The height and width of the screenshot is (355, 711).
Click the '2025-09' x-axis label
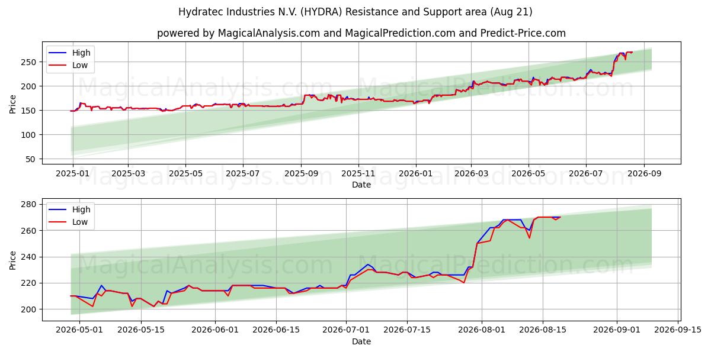pyautogui.click(x=300, y=173)
